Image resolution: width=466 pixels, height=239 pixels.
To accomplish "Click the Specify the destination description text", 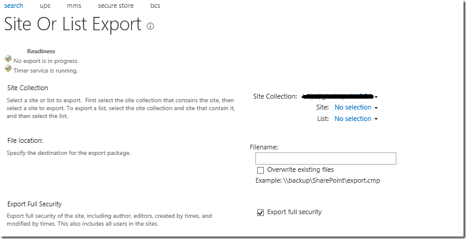I will 68,153.
